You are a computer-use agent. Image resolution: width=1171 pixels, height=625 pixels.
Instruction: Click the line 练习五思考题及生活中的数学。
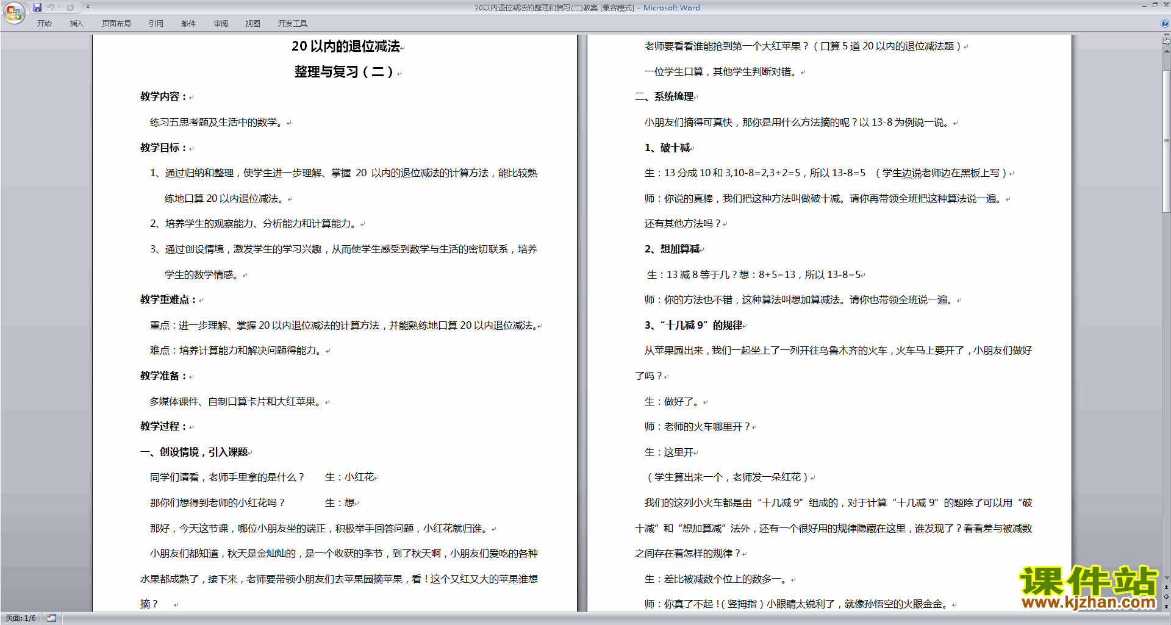point(218,123)
